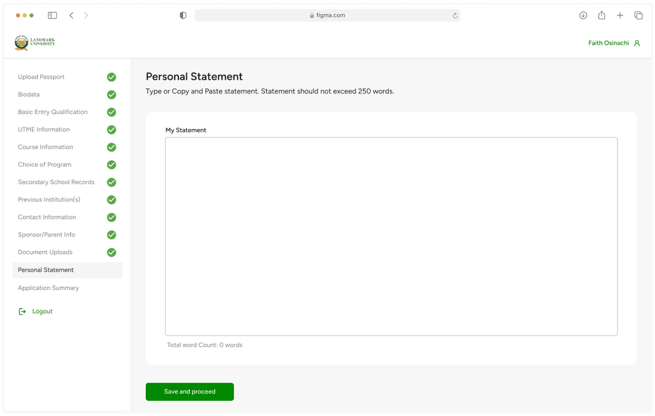The width and height of the screenshot is (655, 416).
Task: Click the green checkmark next to Upload Passport
Action: [111, 77]
